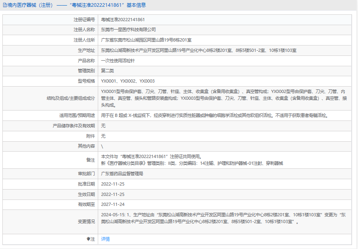Click approving department 广东省药品监督管理局
This screenshot has height=249, width=358.
coord(122,174)
